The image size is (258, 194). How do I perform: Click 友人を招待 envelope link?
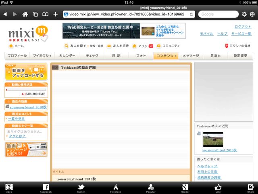tap(118, 46)
